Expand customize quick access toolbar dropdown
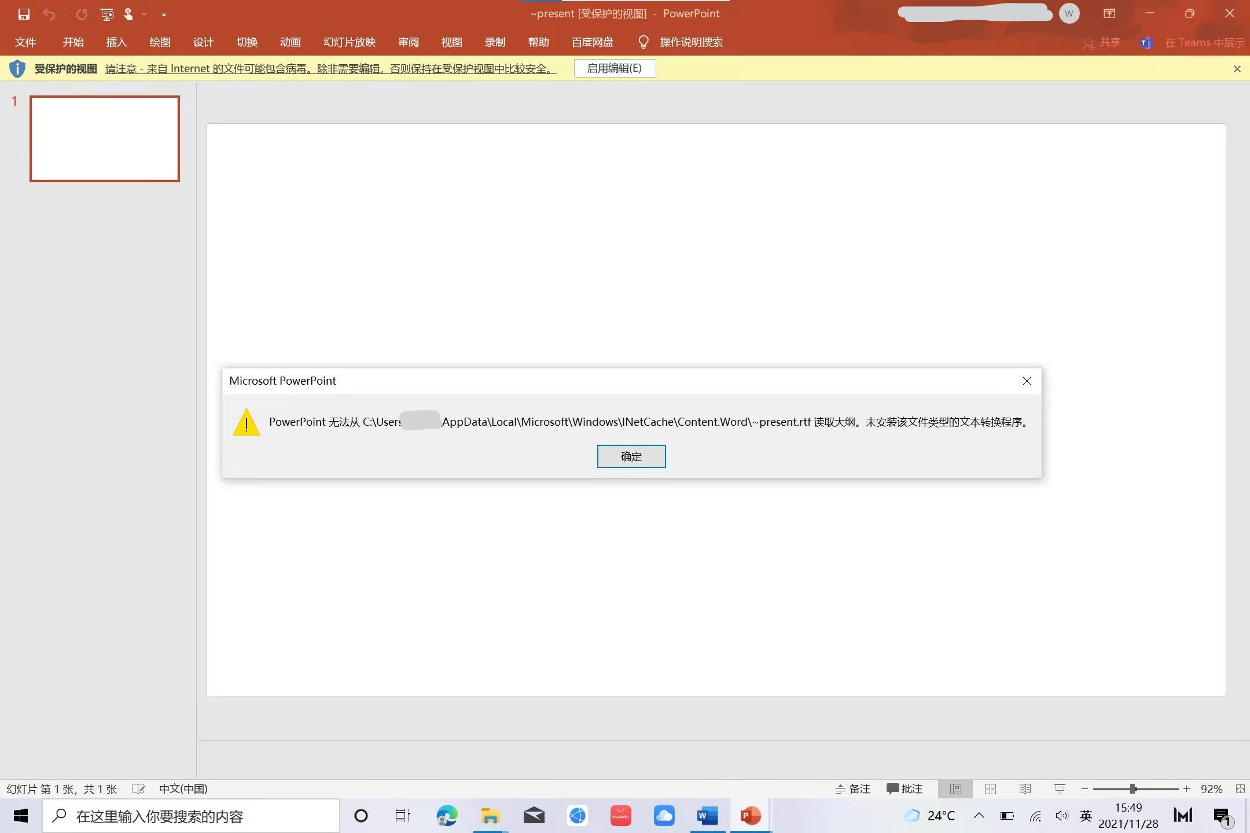 click(x=164, y=14)
